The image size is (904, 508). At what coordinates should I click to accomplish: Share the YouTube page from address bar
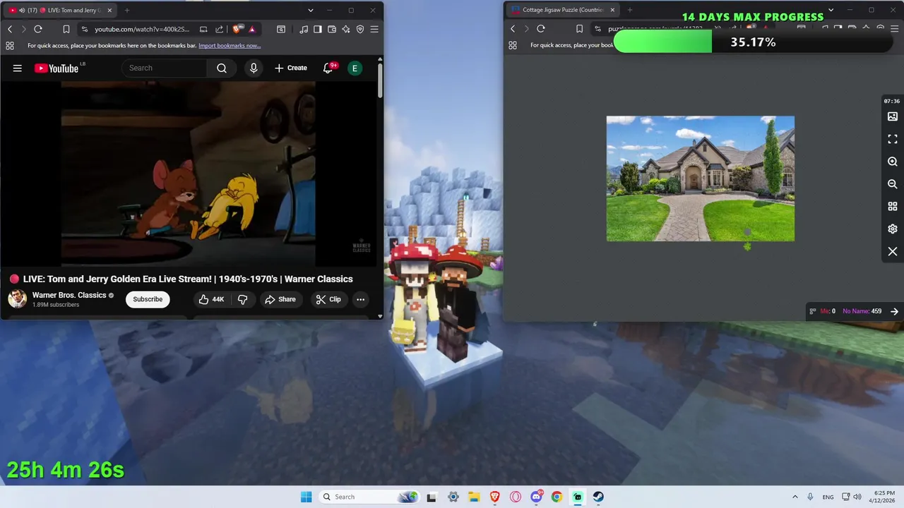[219, 29]
